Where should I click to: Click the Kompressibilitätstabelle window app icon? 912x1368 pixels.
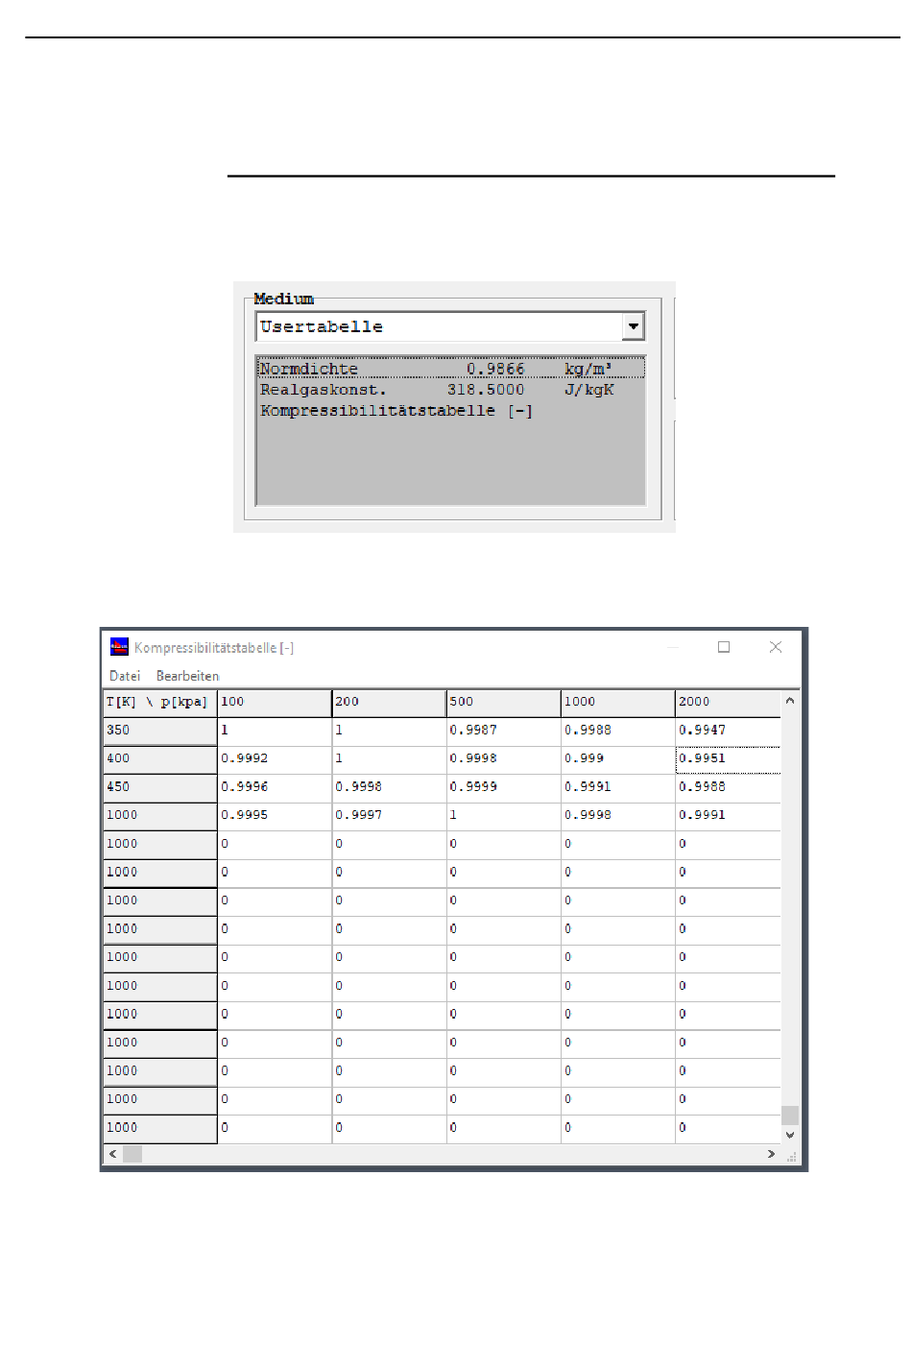click(119, 647)
